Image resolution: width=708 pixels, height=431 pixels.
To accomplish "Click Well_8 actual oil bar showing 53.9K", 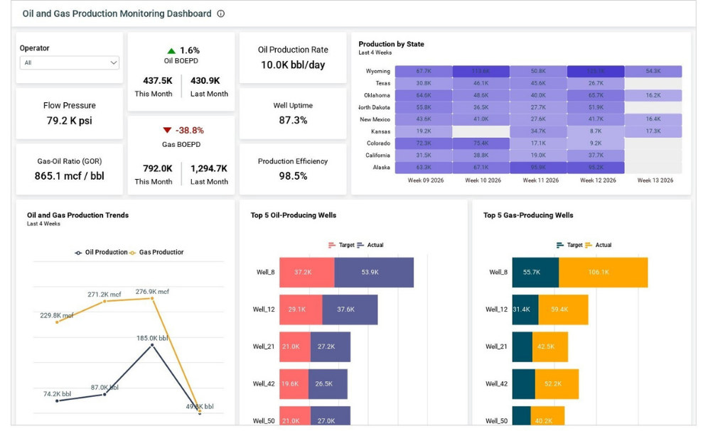I will (373, 272).
